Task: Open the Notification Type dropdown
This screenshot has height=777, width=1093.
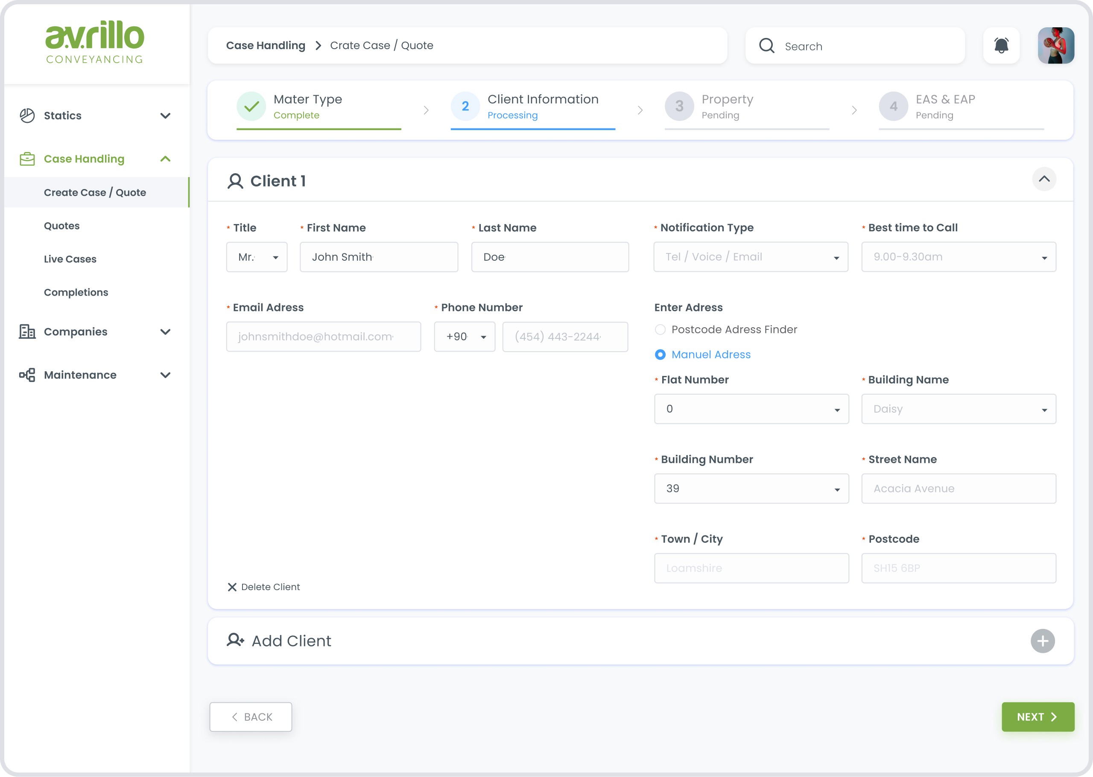Action: point(751,257)
